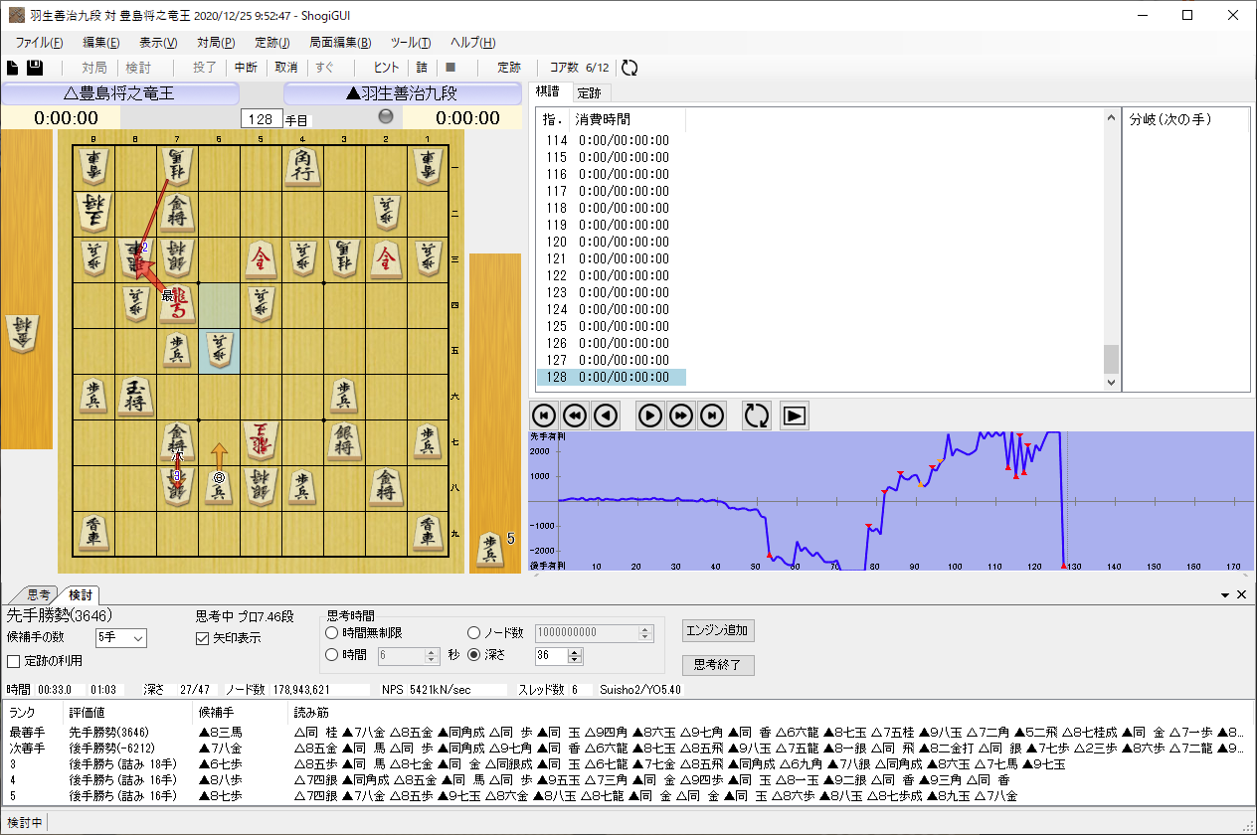Open the 編集 menu

click(x=100, y=43)
